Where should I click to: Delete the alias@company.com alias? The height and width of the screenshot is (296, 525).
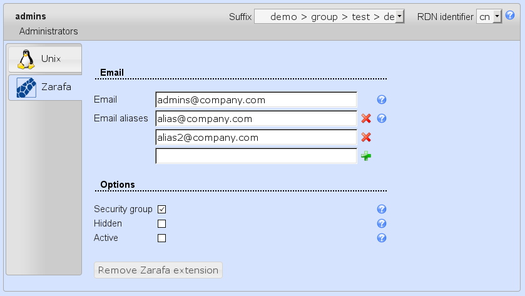pyautogui.click(x=366, y=118)
